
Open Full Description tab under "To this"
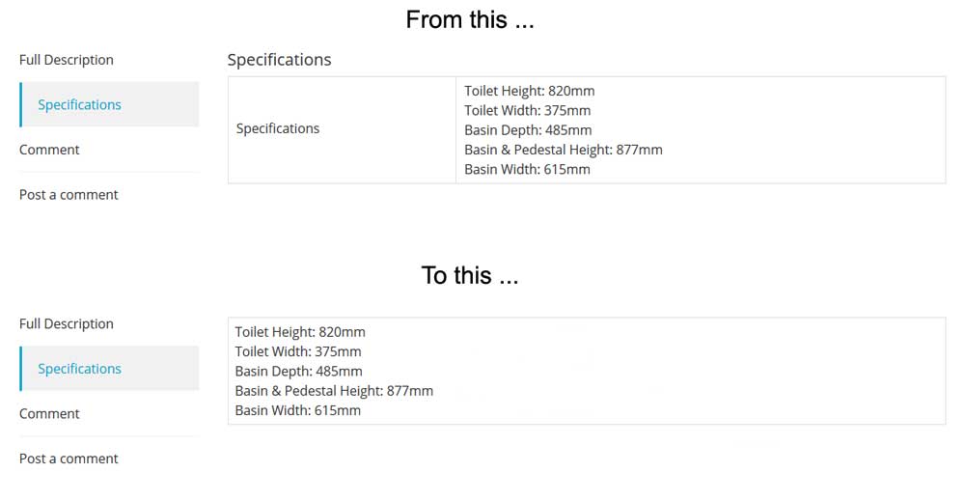[x=67, y=323]
